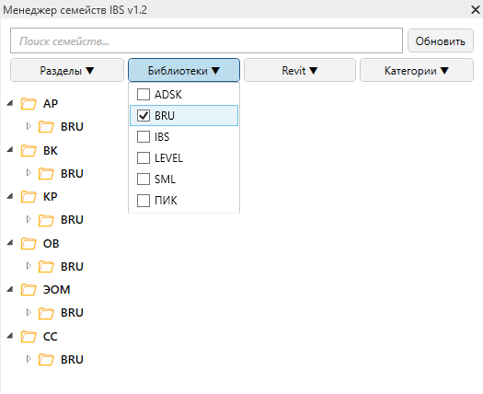Collapse the АР tree node
This screenshot has width=483, height=394.
[10, 103]
